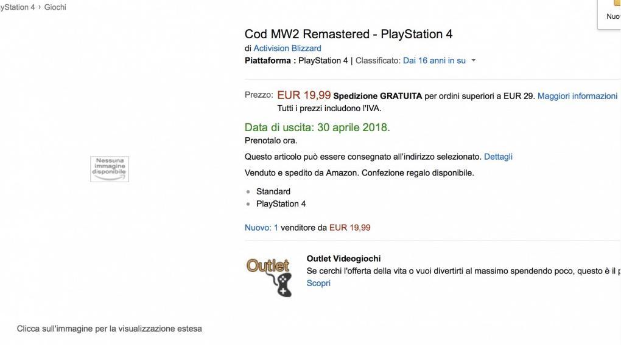
Task: Follow the 'Scopri' link under Outlet Videogiochi
Action: click(x=318, y=283)
